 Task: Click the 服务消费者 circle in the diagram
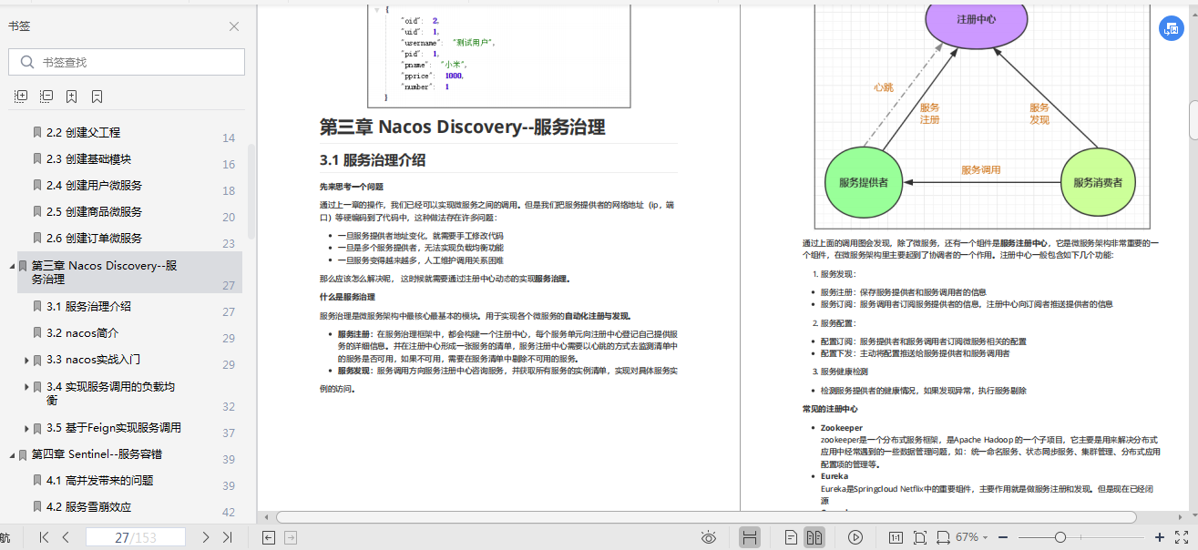[1098, 182]
